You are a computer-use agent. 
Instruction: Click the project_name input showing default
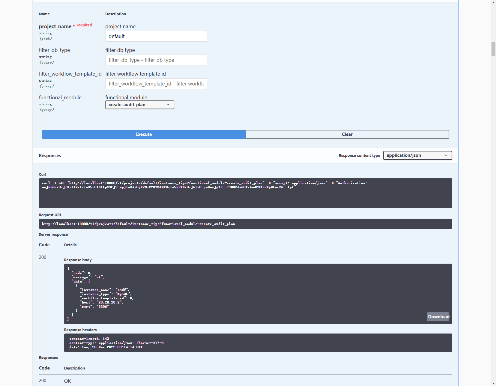pos(156,36)
